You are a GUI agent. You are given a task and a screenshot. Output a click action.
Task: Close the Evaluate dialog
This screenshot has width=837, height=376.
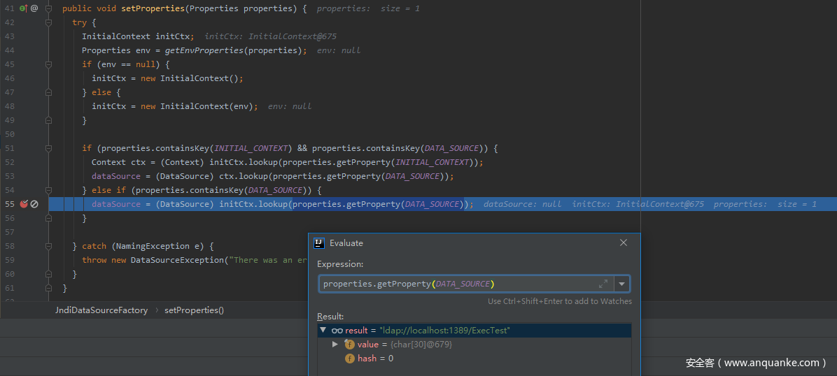[624, 243]
